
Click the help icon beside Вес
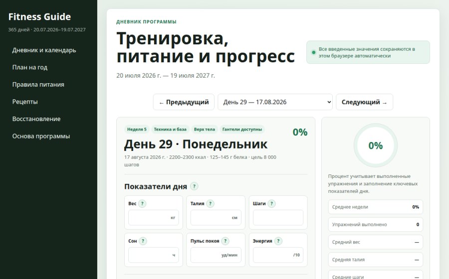click(x=142, y=204)
